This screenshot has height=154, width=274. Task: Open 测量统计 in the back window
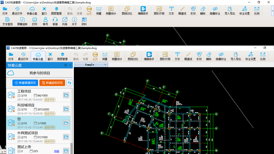(111, 11)
